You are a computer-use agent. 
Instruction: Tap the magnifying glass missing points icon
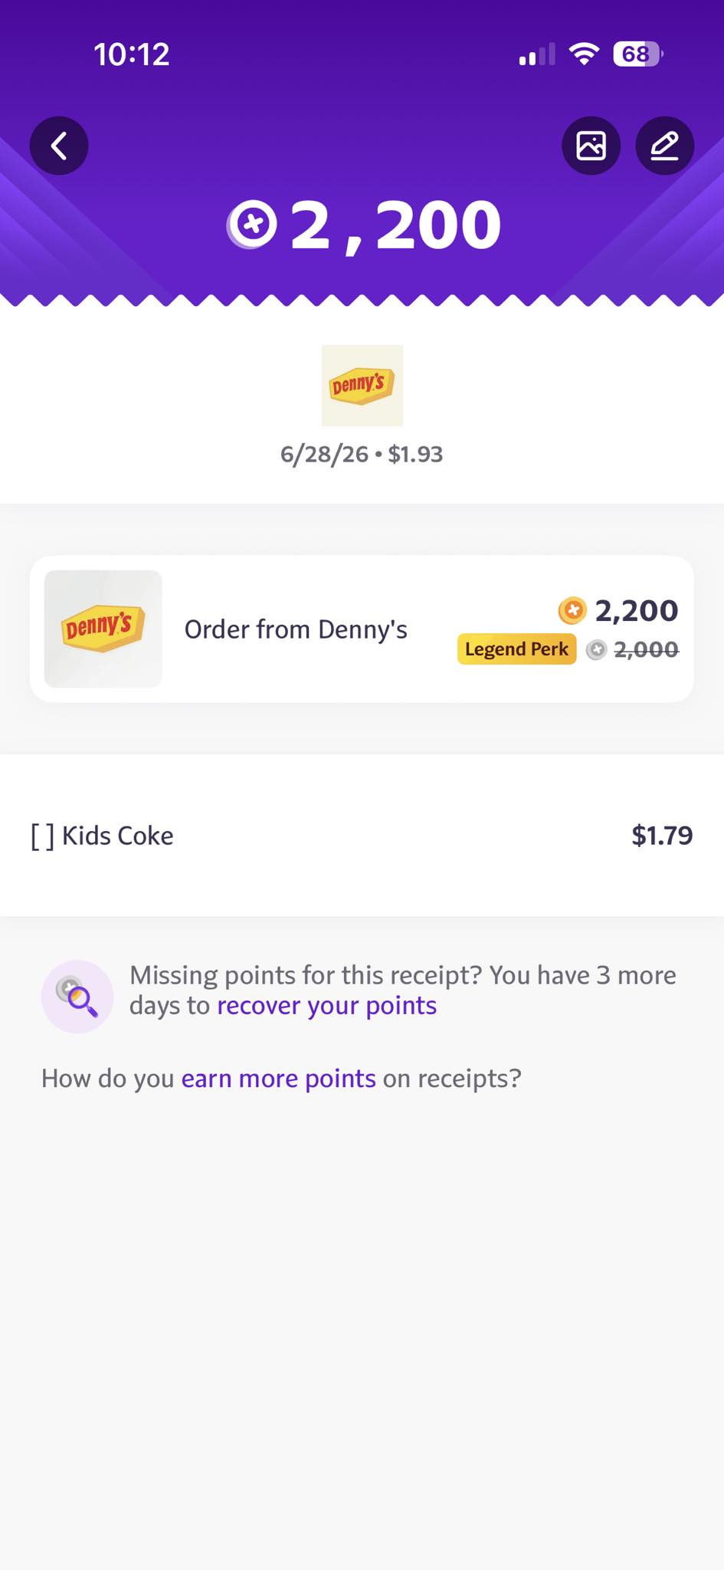tap(77, 997)
